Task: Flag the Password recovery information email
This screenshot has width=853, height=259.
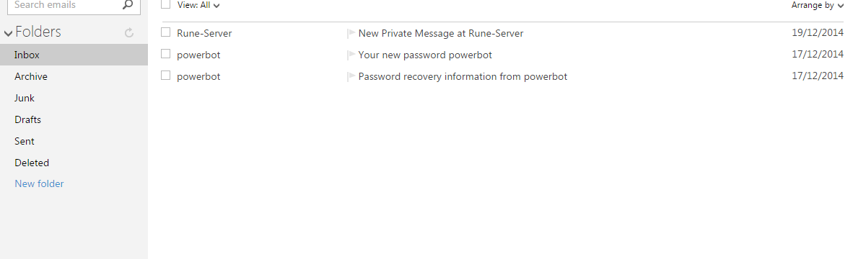Action: coord(351,77)
